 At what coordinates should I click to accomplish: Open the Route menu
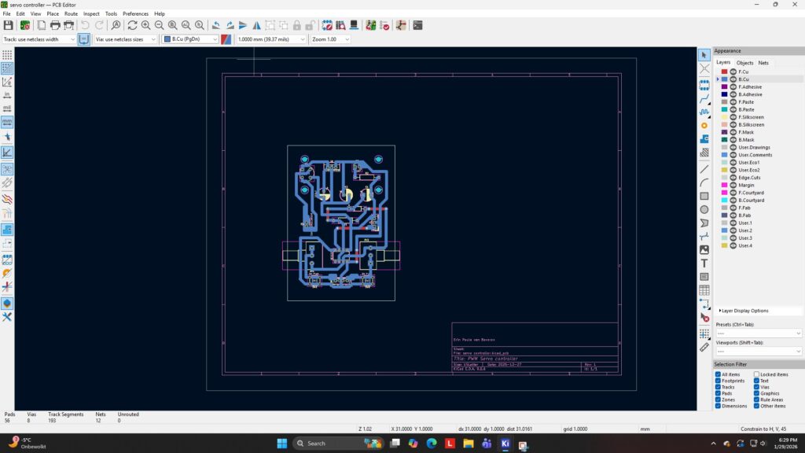pyautogui.click(x=71, y=13)
